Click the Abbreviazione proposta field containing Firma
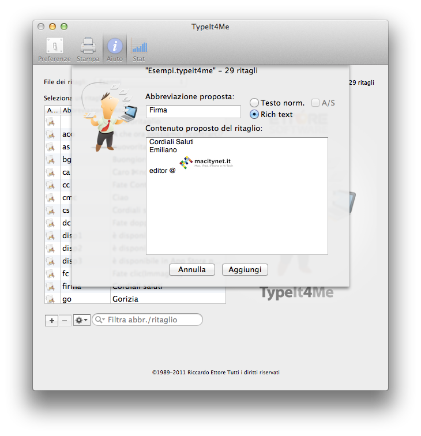The image size is (421, 436). tap(193, 111)
